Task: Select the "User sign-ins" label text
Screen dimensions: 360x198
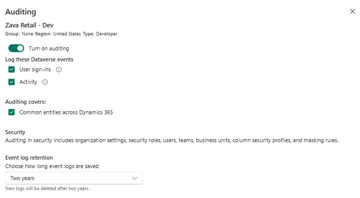Action: [x=35, y=70]
